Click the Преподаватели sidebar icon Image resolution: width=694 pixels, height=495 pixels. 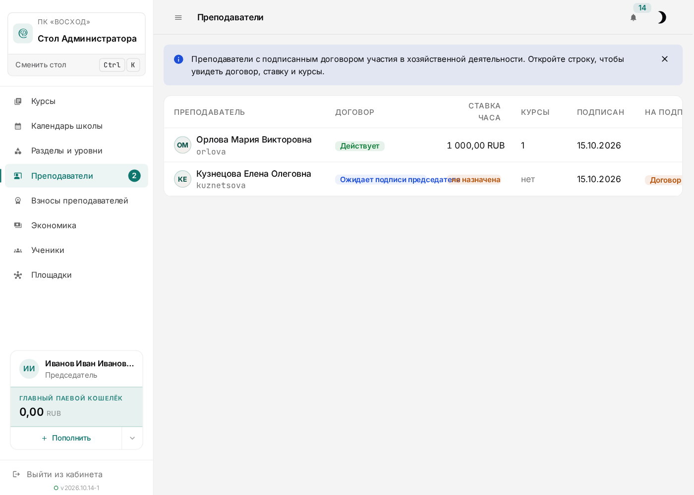point(18,176)
